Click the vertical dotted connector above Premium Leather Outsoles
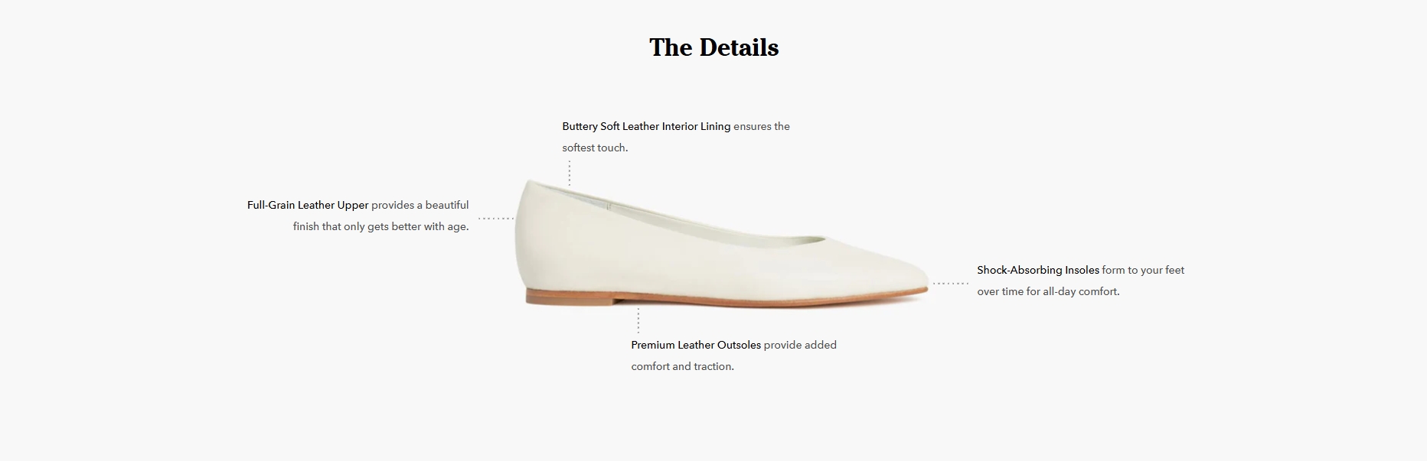The width and height of the screenshot is (1427, 461). point(638,320)
